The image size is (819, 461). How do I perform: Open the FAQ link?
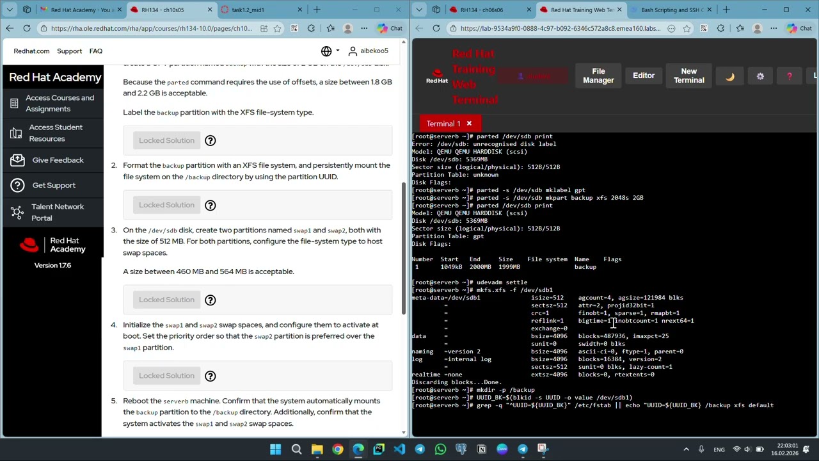pos(96,51)
